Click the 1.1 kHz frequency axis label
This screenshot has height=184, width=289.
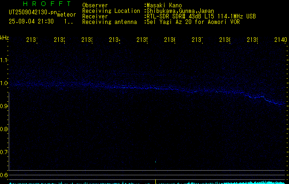(x=4, y=60)
